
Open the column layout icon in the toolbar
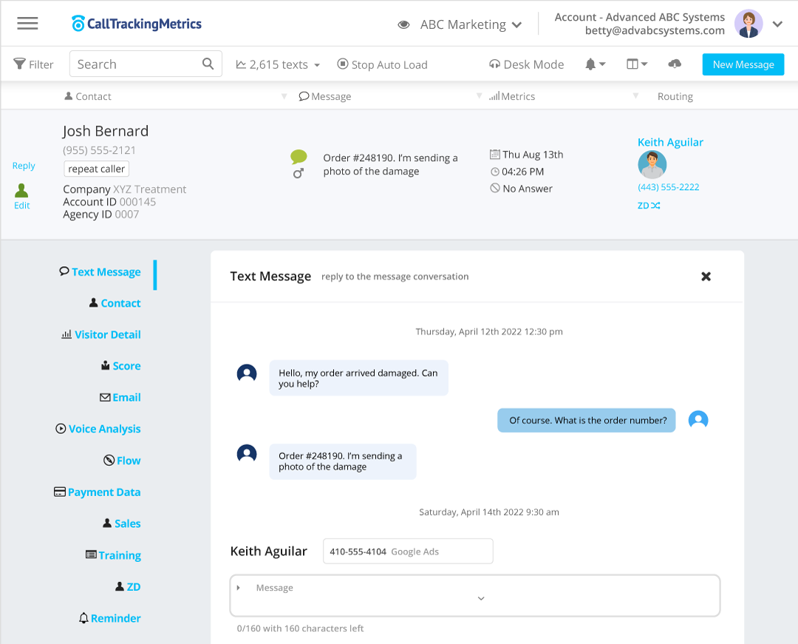[x=634, y=64]
